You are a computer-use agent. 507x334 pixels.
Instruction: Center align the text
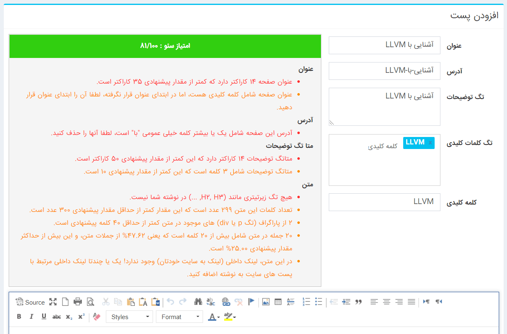click(386, 302)
